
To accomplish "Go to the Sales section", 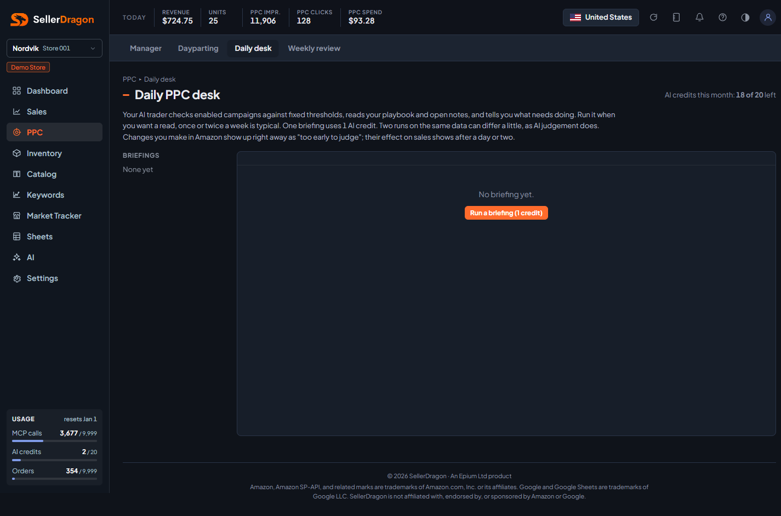I will tap(54, 112).
